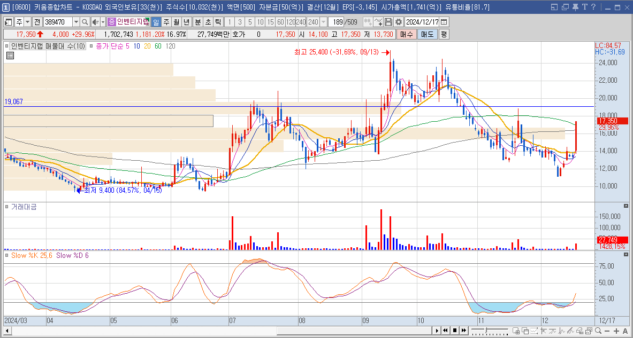The height and width of the screenshot is (338, 633).
Task: Switch to 월 monthly period
Action: [177, 22]
